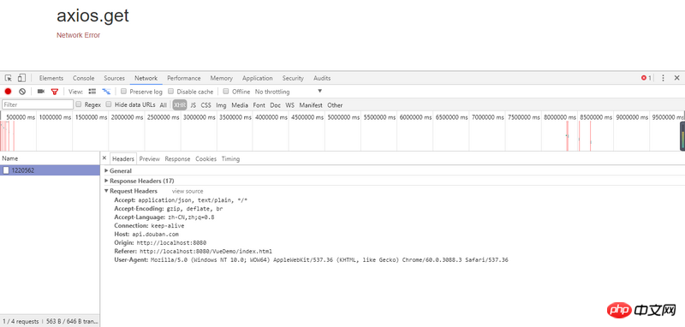Click the view source link
Viewport: 685px width, 327px height.
188,191
